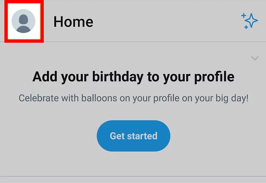Image resolution: width=266 pixels, height=183 pixels.
Task: Tap the sparkle timeline options icon
Action: coord(249,21)
